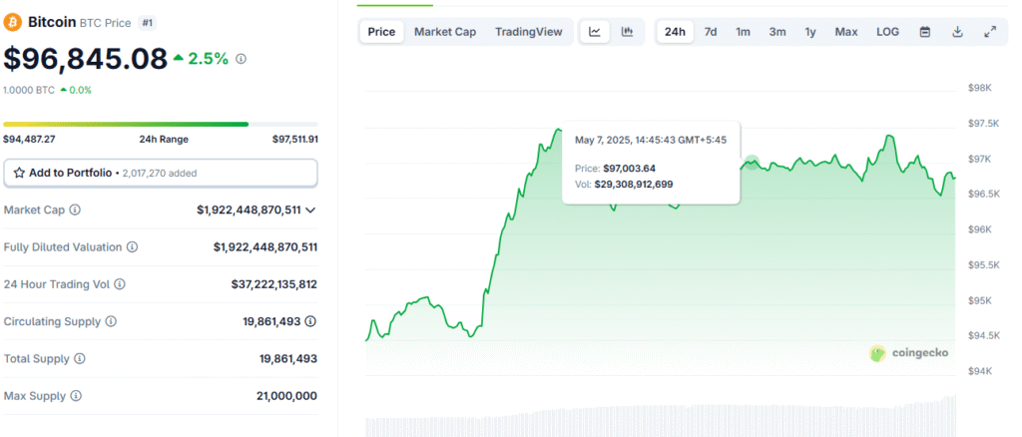
Task: Select the Max time range
Action: (846, 32)
